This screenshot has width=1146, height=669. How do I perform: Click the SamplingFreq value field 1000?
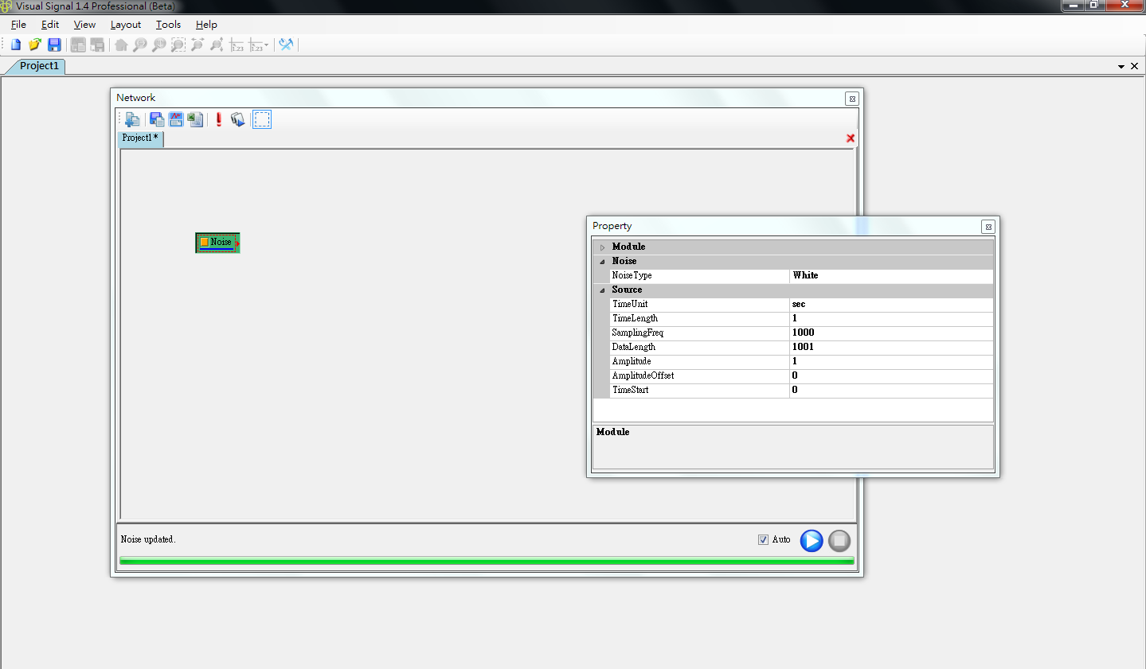(890, 333)
